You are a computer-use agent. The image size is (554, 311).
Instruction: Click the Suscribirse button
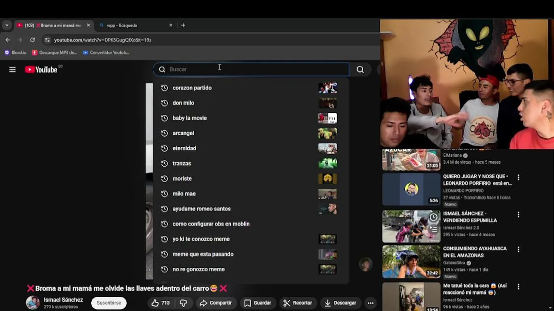coord(109,303)
